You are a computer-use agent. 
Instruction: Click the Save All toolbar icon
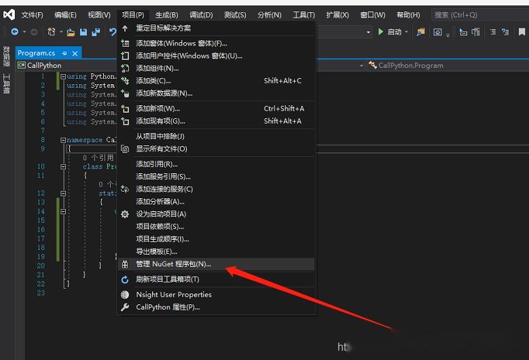click(96, 32)
